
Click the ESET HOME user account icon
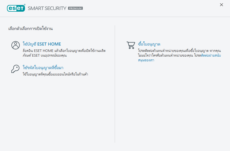pyautogui.click(x=16, y=45)
